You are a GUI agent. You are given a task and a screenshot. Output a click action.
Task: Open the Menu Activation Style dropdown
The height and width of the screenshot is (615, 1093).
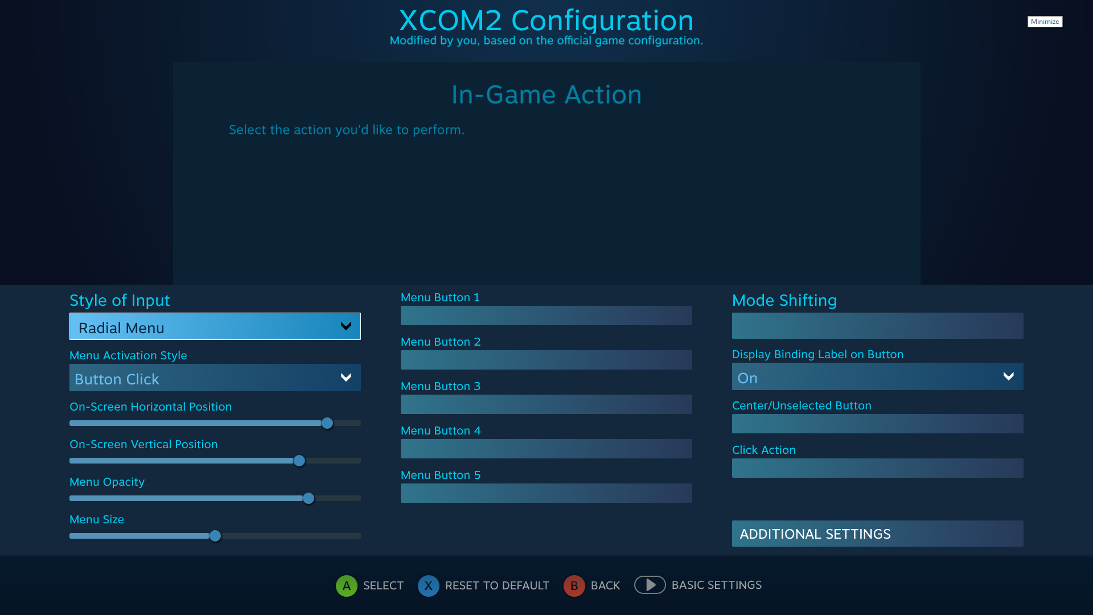[x=214, y=378]
